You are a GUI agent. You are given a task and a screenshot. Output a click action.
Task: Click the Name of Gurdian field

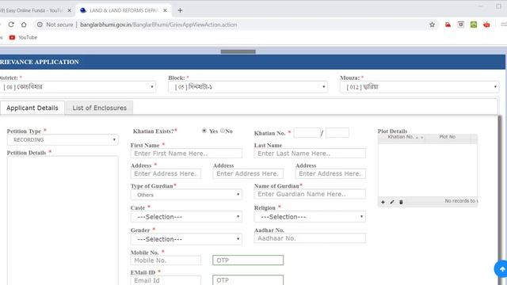coord(310,194)
